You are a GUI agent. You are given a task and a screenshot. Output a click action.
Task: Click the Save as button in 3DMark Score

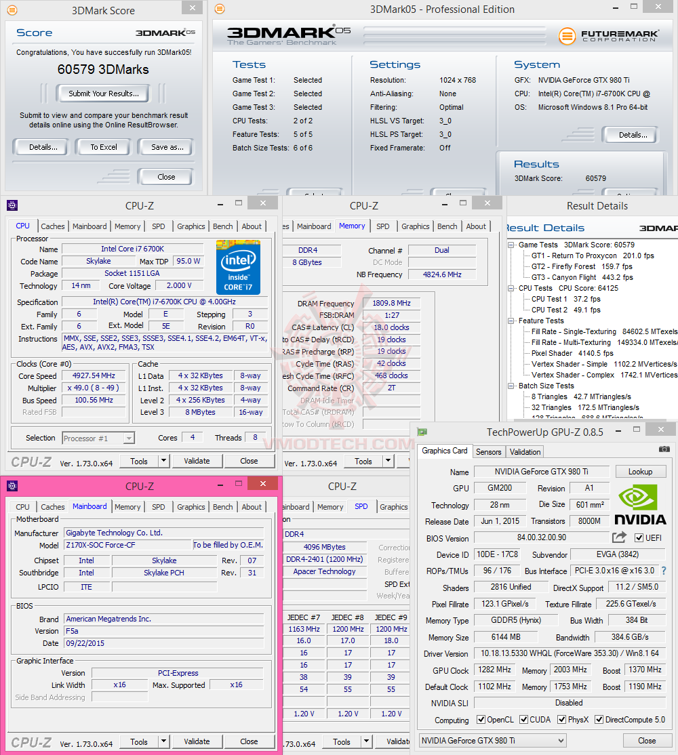(x=167, y=147)
